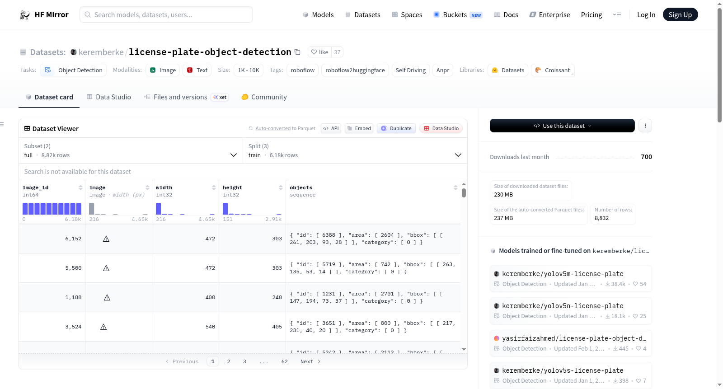723x389 pixels.
Task: Click the Duplicate button
Action: 396,128
